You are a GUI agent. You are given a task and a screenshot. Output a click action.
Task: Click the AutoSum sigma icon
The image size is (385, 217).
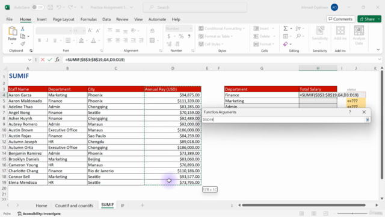coord(285,28)
